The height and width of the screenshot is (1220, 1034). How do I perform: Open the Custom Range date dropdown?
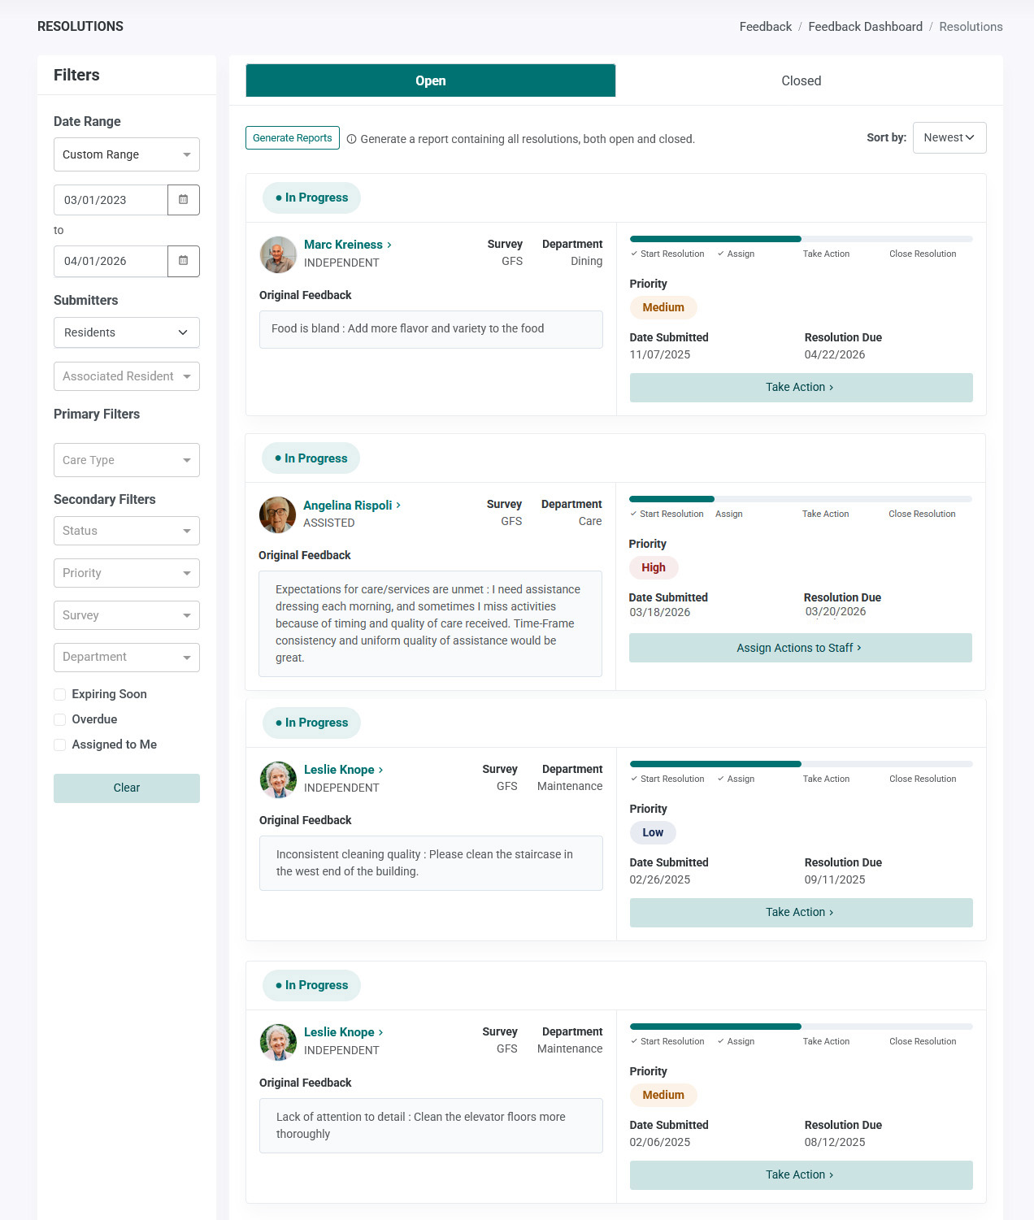tap(127, 154)
